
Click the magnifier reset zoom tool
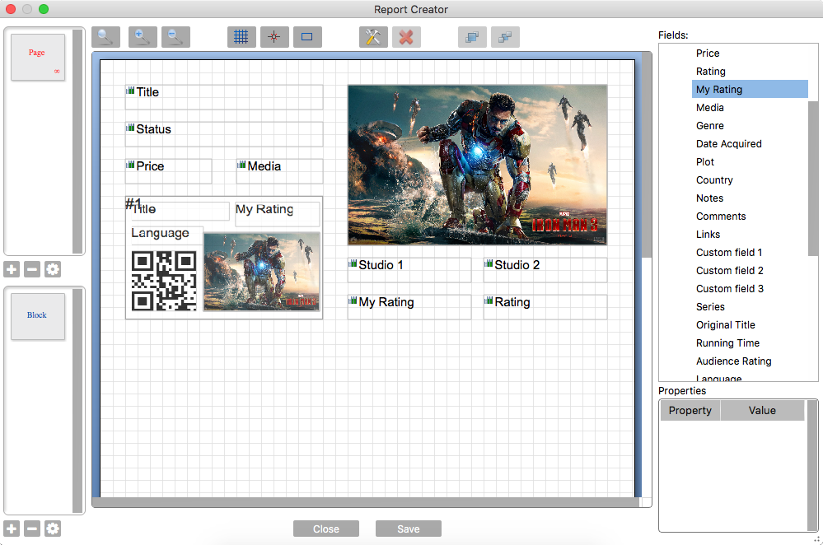pos(105,37)
